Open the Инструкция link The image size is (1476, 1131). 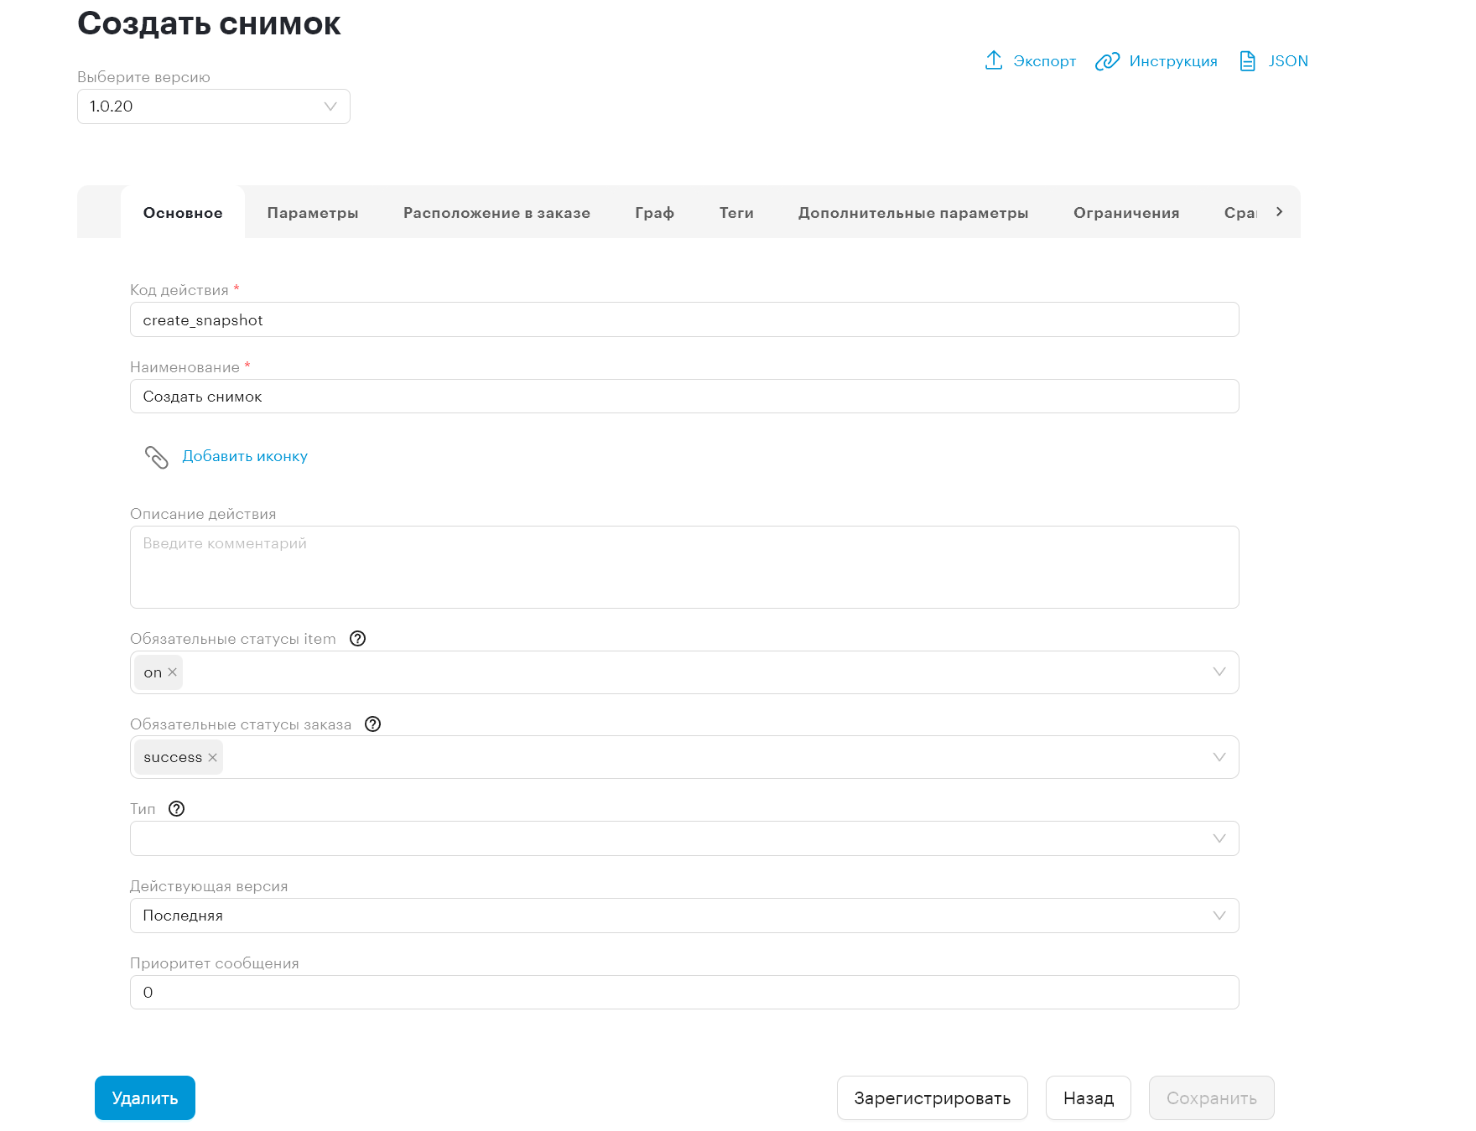(1173, 61)
